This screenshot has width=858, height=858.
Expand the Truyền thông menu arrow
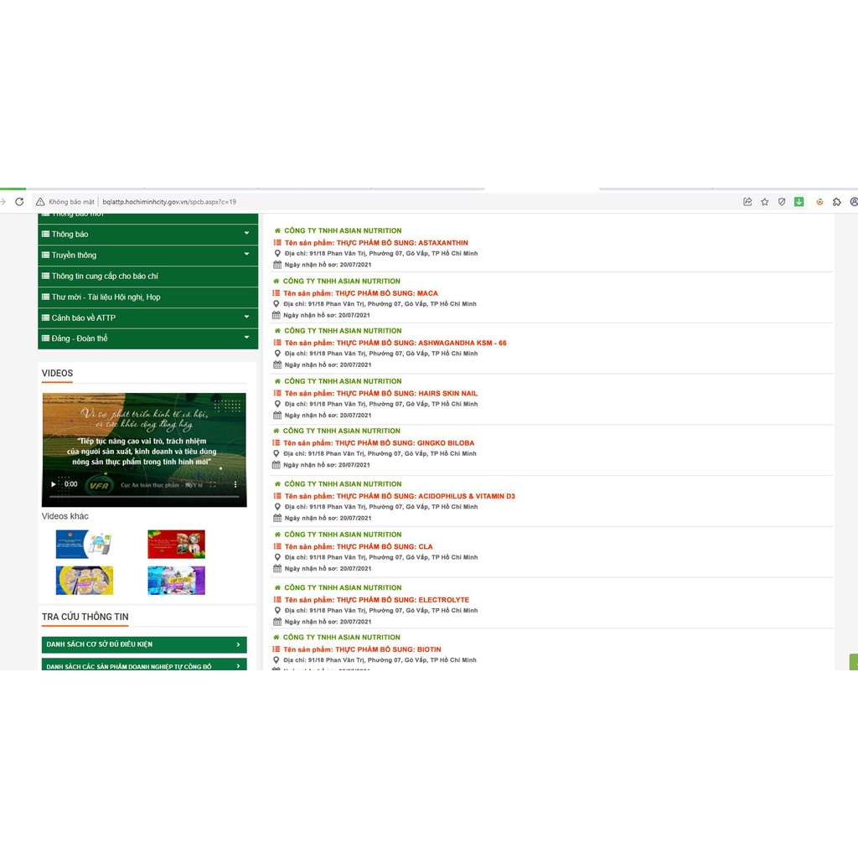point(247,255)
